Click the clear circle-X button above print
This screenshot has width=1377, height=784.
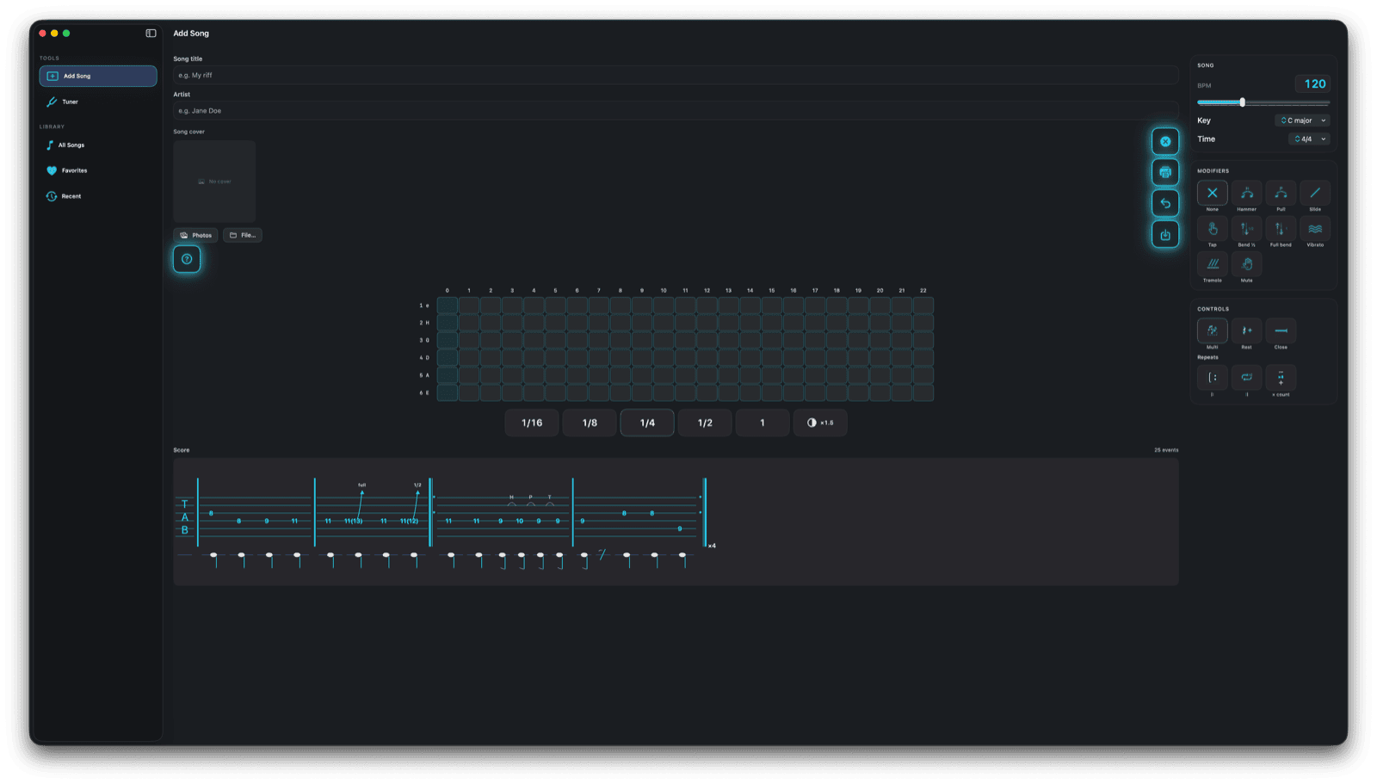pos(1165,141)
